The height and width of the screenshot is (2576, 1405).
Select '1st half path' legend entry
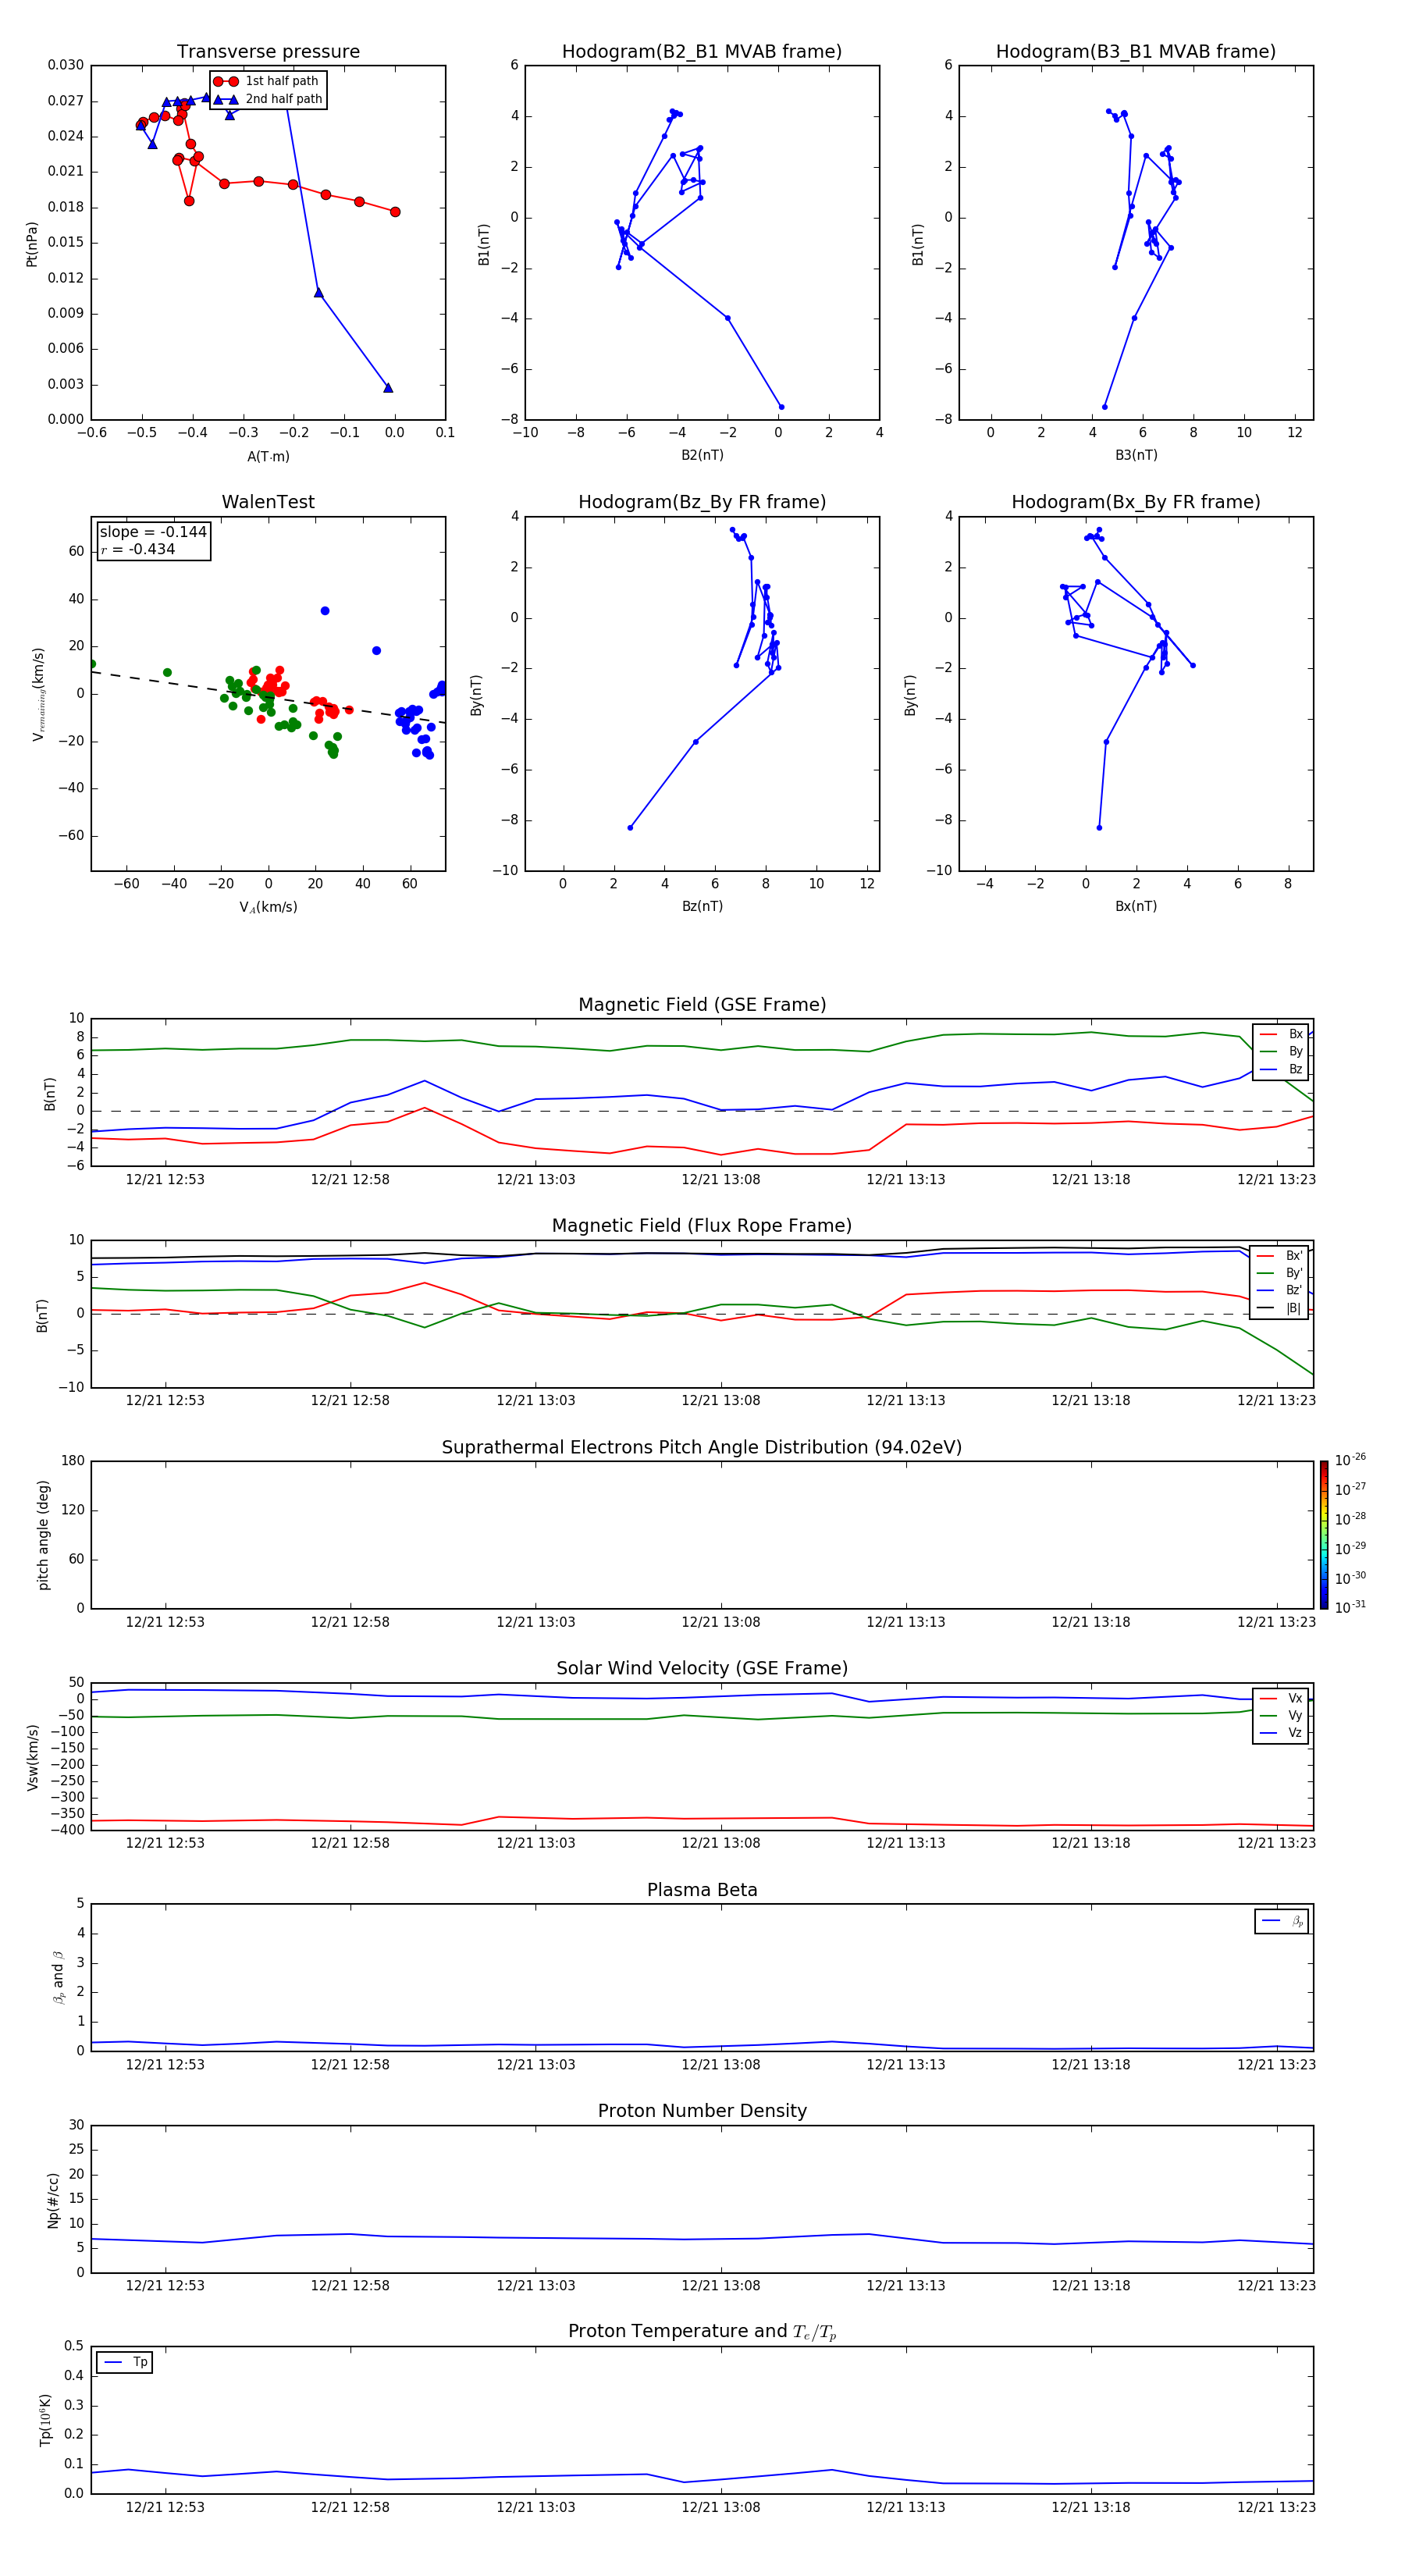266,81
